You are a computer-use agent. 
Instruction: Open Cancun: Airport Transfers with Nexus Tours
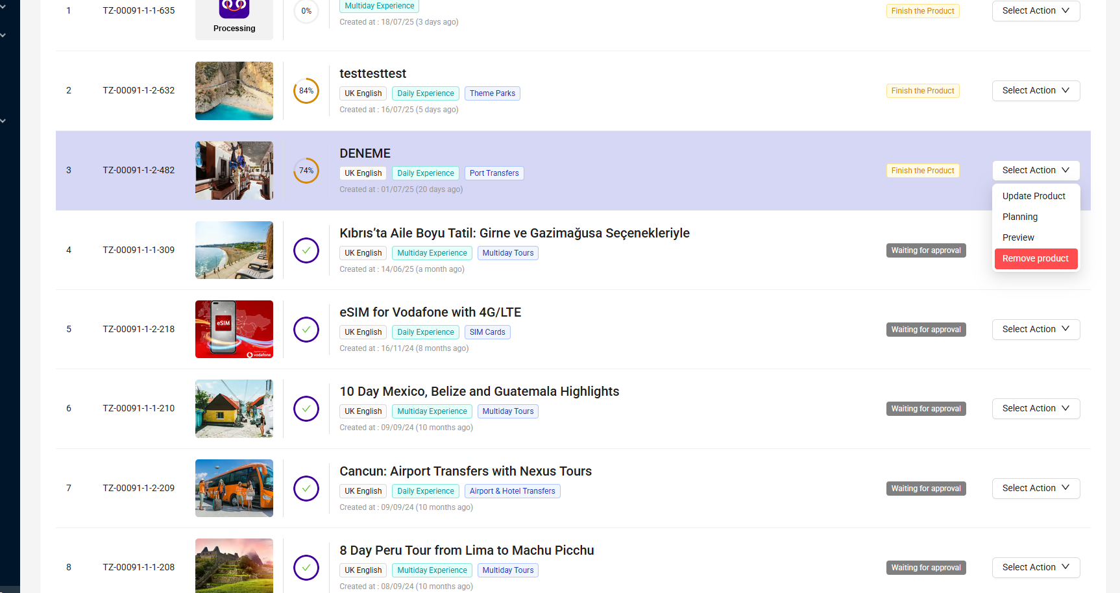466,472
